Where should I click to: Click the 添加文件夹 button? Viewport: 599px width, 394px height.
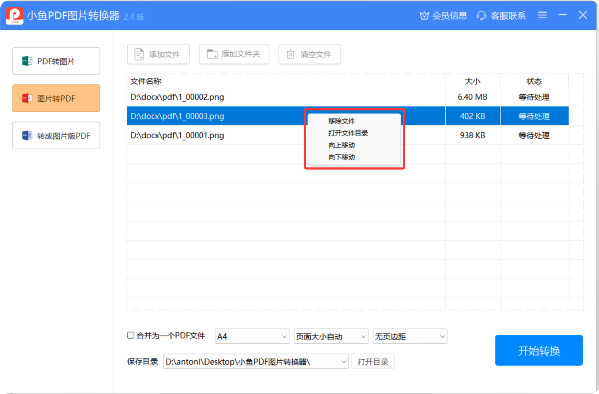tap(234, 55)
